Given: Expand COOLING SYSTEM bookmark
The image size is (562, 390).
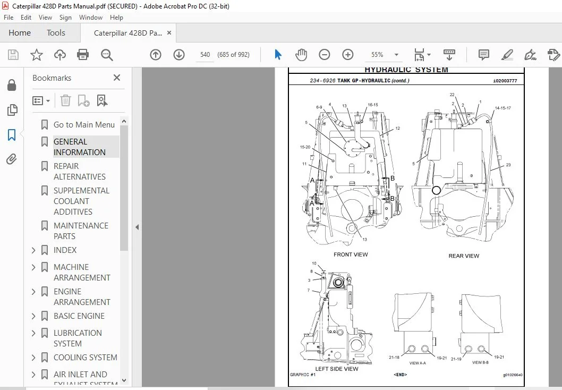Looking at the screenshot, I should pos(33,358).
